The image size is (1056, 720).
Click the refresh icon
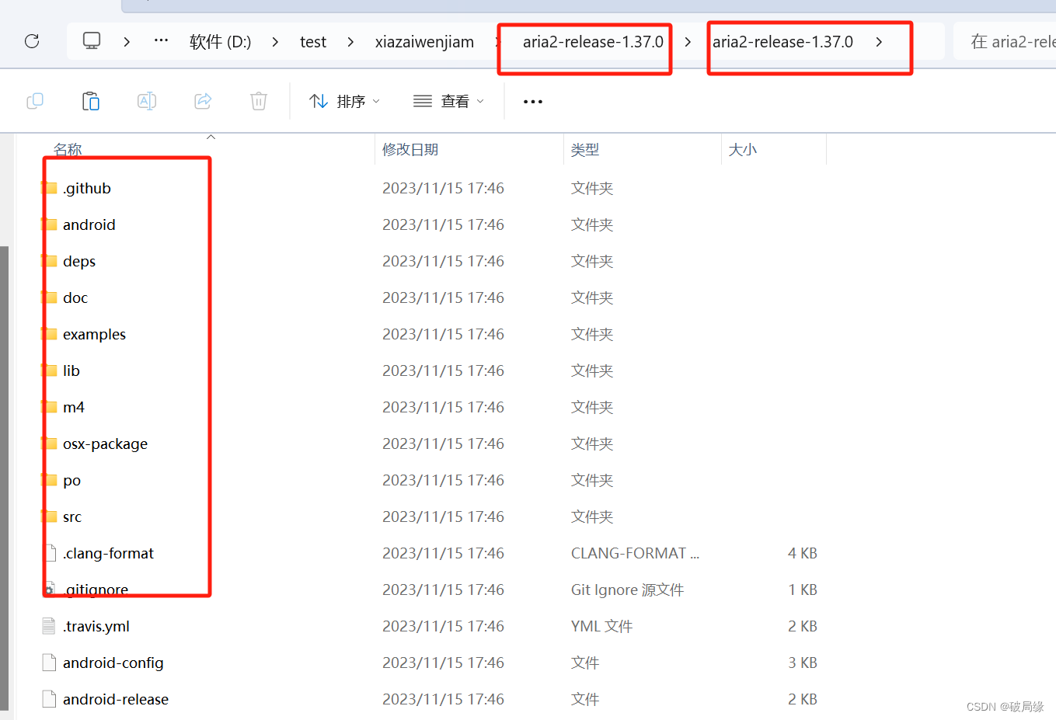click(x=31, y=41)
